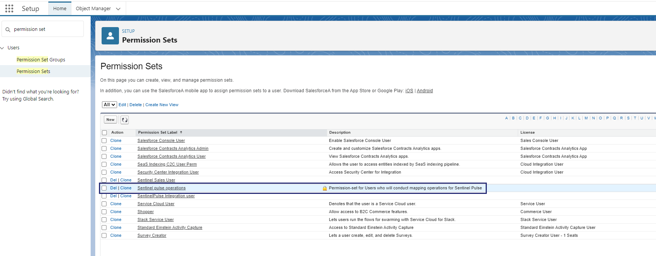Check the Standard Einstein Activity Capture checkbox
Screen dimensions: 656x256
pos(104,227)
